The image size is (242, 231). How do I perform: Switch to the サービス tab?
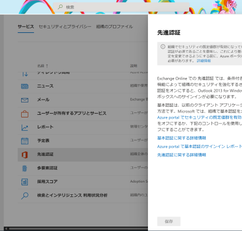pyautogui.click(x=26, y=27)
